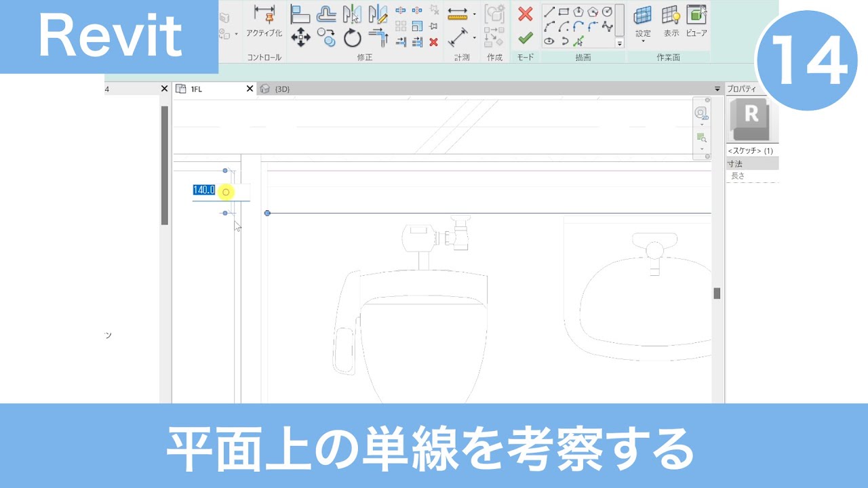868x488 pixels.
Task: Select Start-End-Radius Arc draw tool
Action: pyautogui.click(x=549, y=26)
